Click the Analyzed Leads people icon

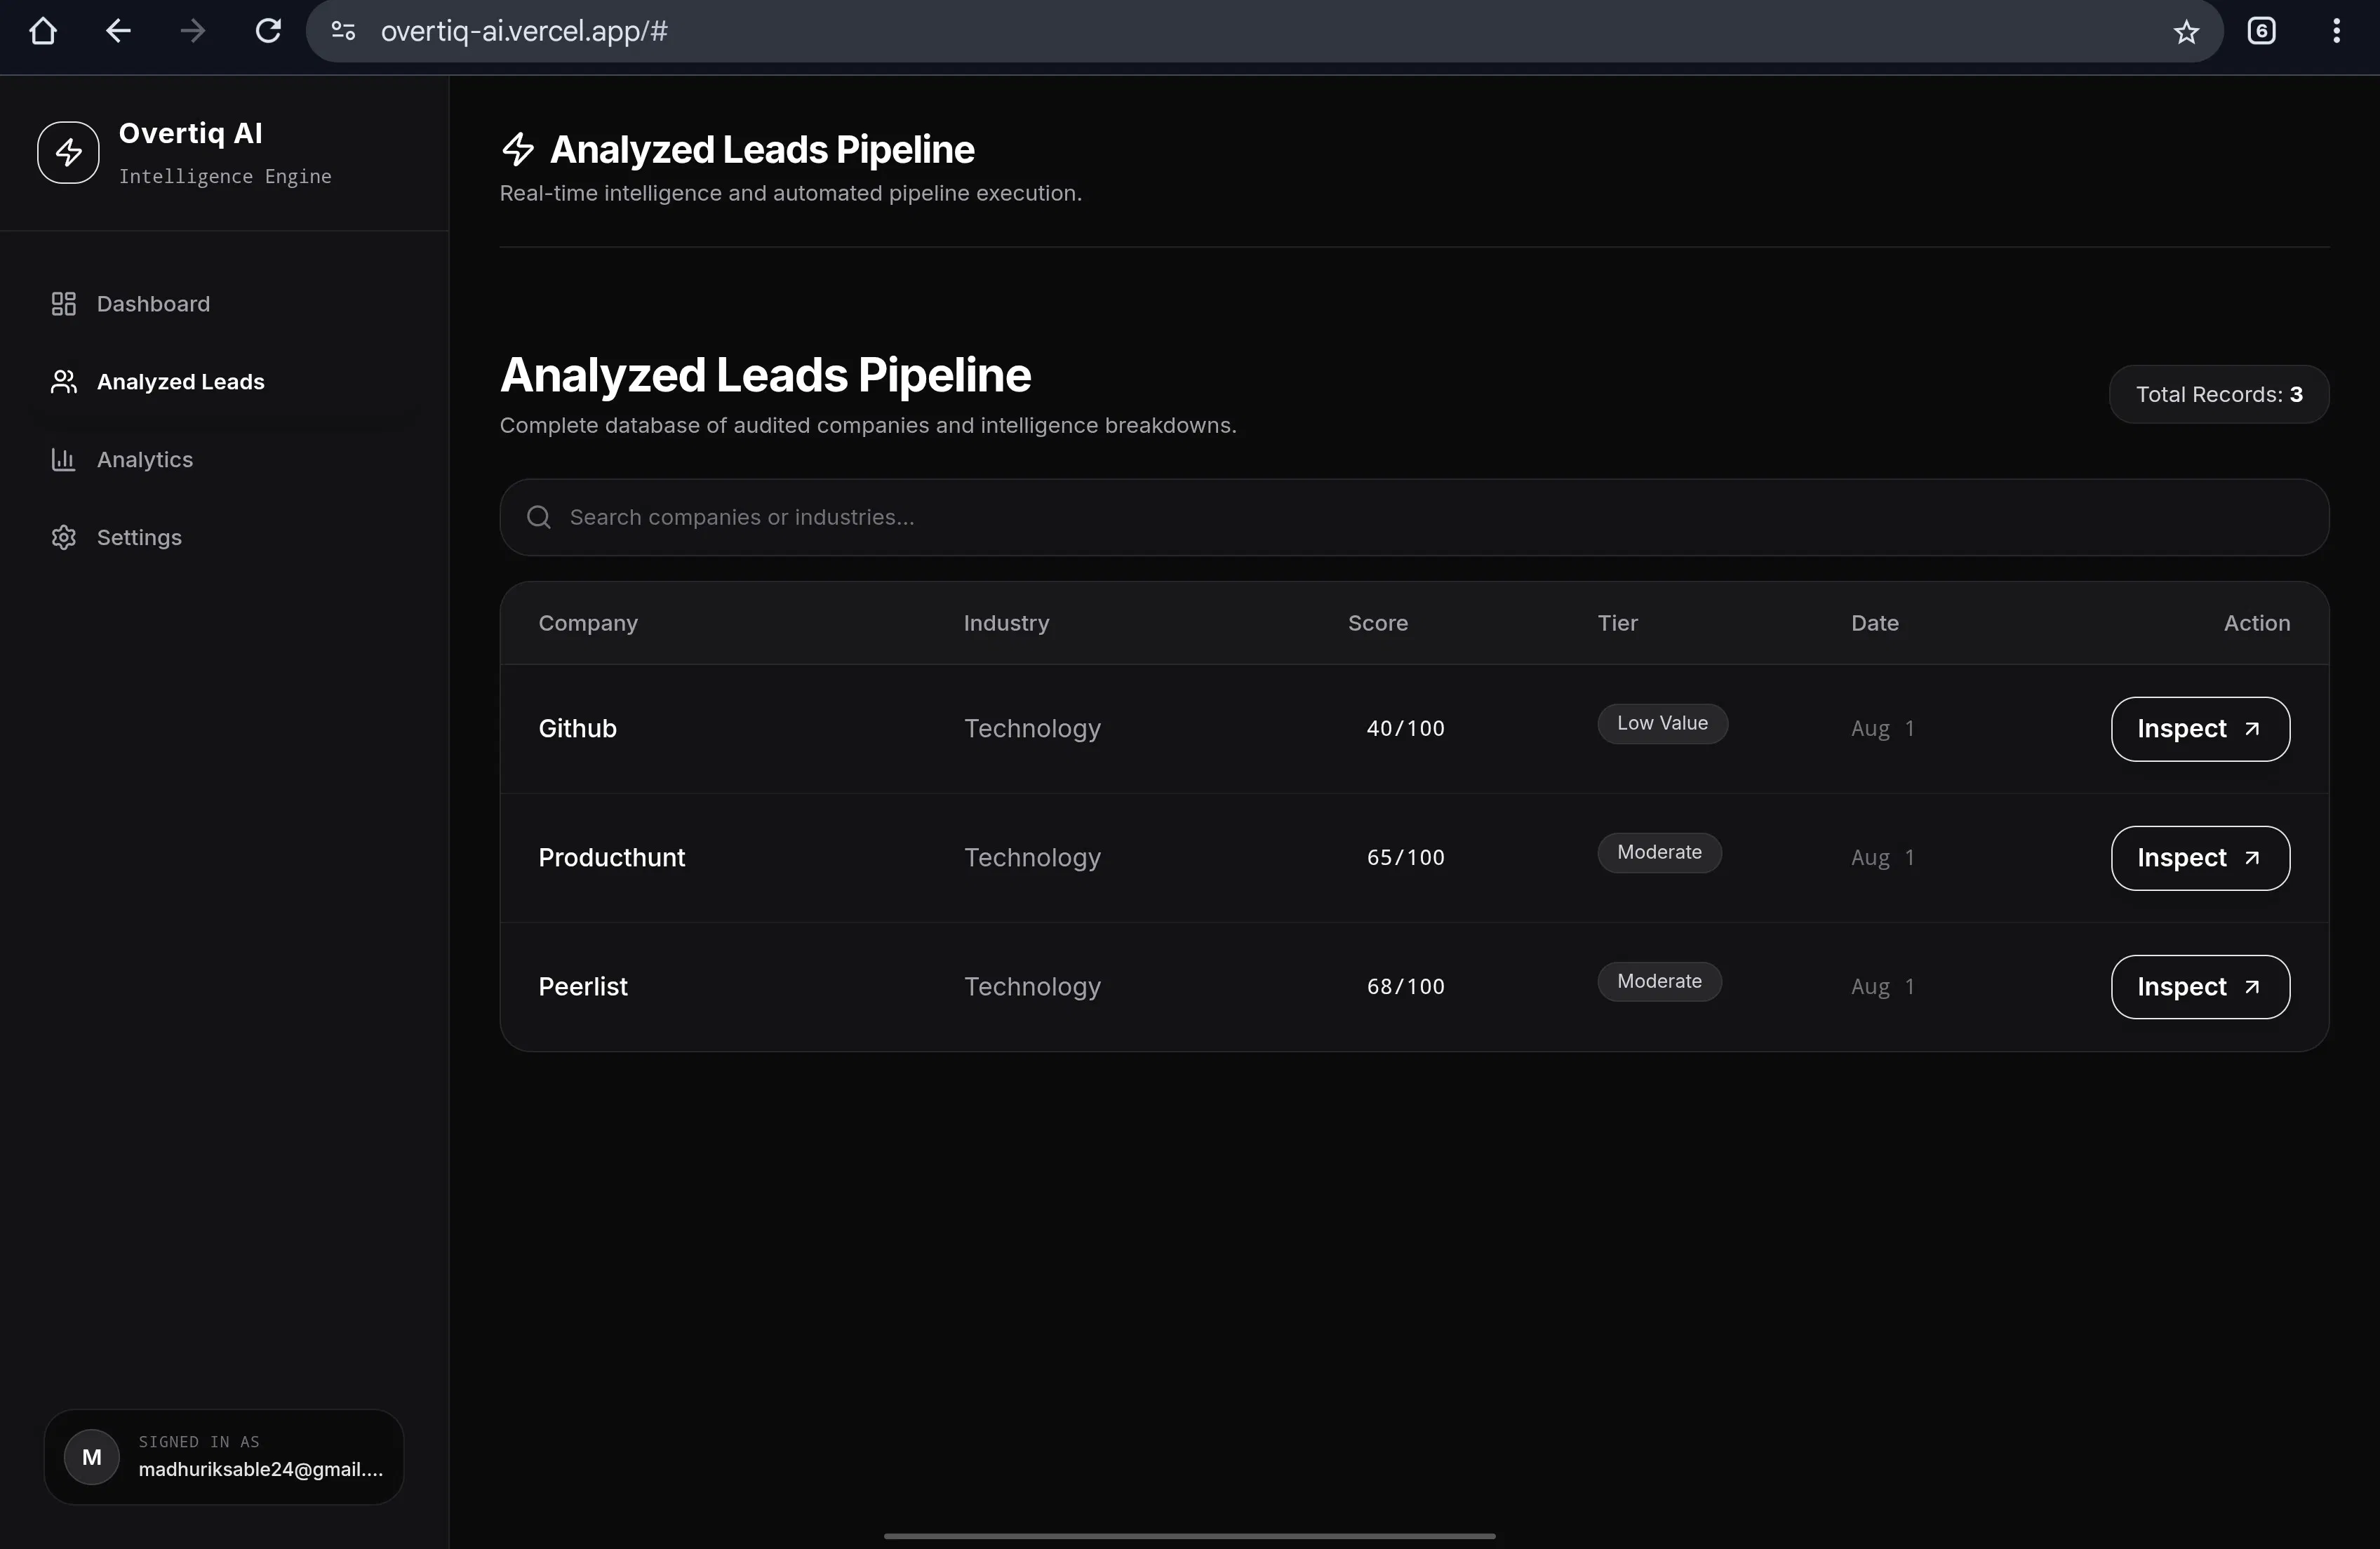(64, 382)
